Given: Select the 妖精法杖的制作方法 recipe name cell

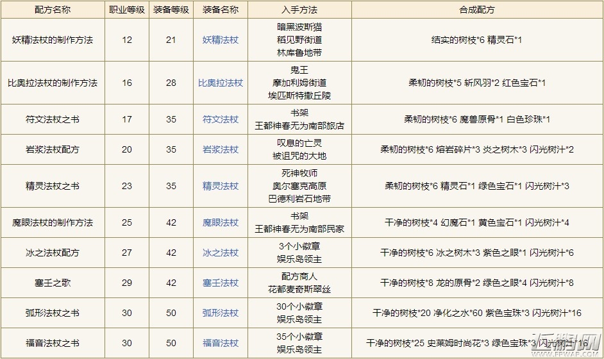Looking at the screenshot, I should click(53, 40).
